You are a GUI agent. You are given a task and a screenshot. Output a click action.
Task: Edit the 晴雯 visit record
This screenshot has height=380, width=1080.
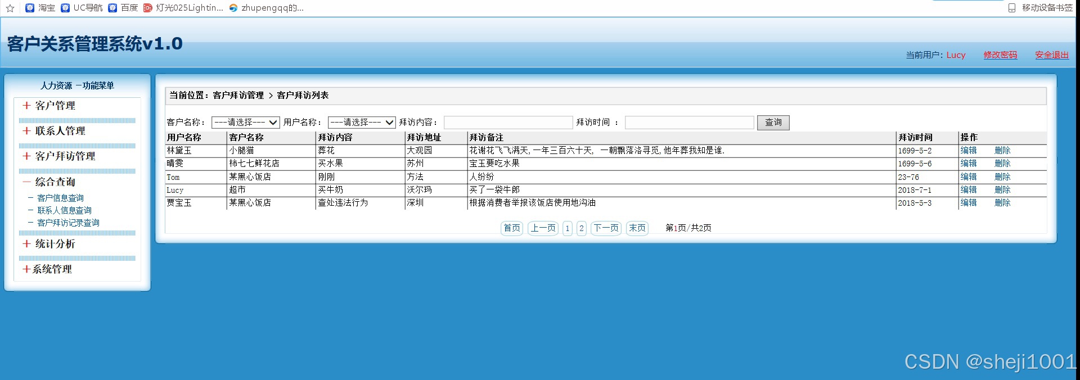tap(969, 164)
